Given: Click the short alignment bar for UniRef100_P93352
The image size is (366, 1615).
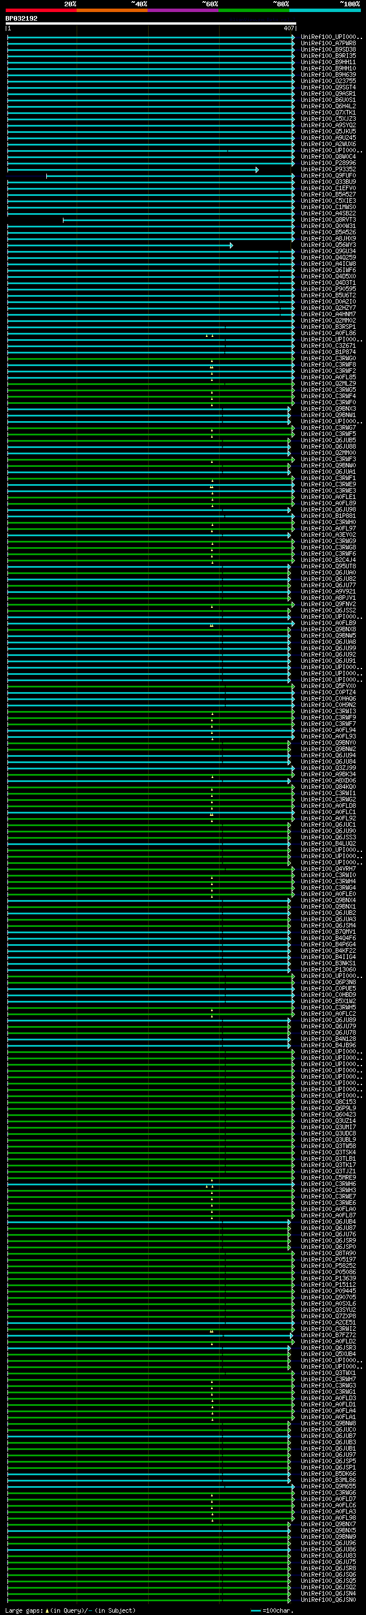Looking at the screenshot, I should point(133,170).
